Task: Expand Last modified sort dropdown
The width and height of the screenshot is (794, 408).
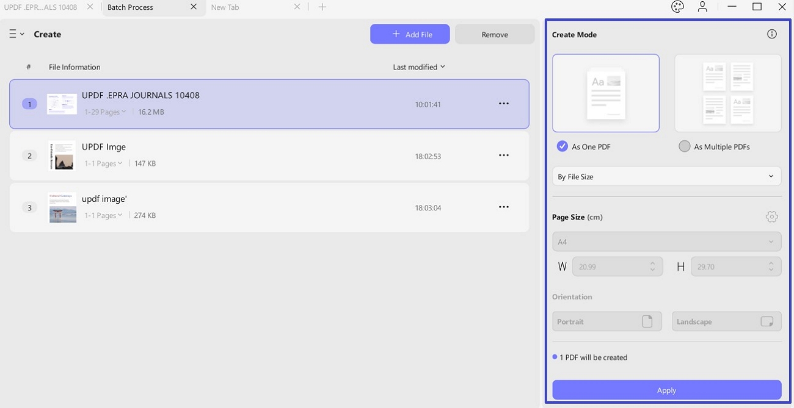Action: pos(419,67)
